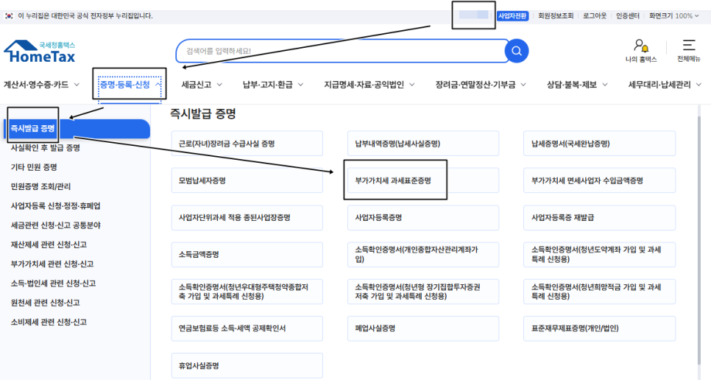Viewport: 711px width, 380px height.
Task: Expand 납부·고지·환급 menu
Action: (x=273, y=85)
